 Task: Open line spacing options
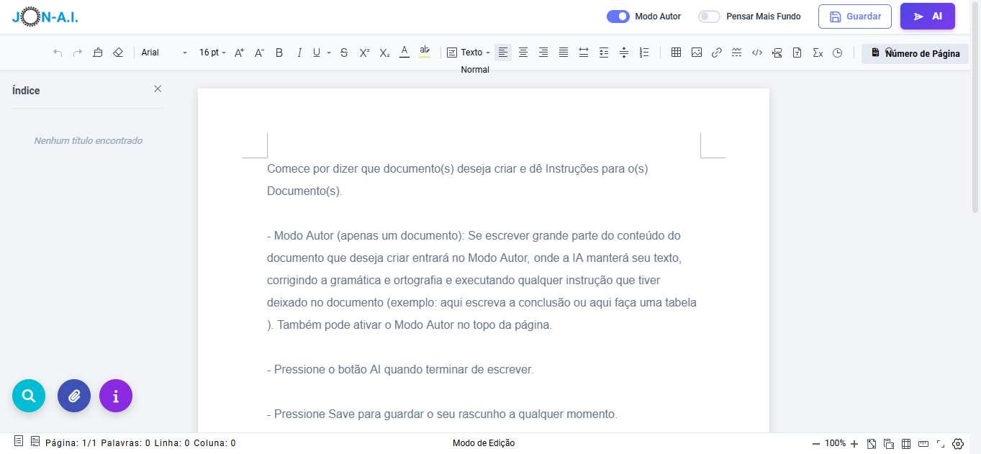coord(624,53)
